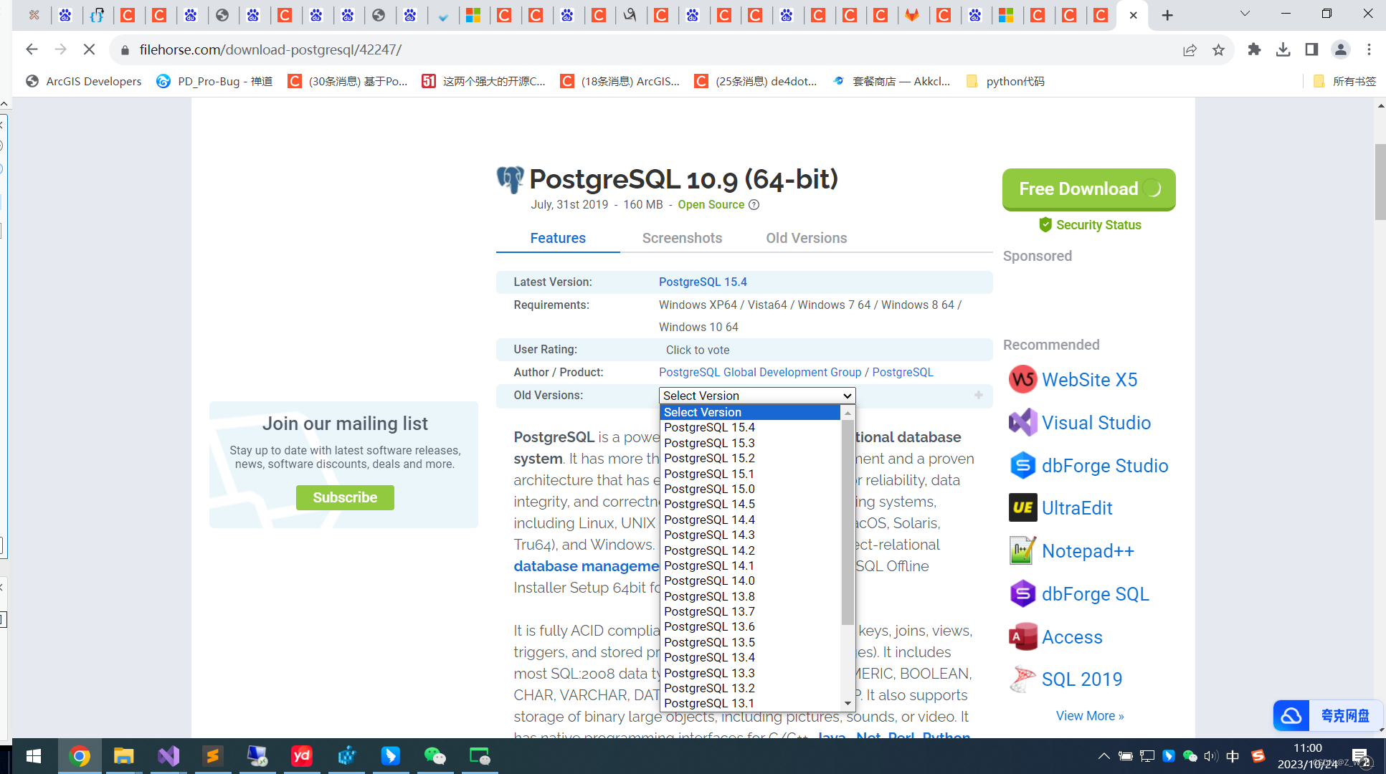Click the version list scrollbar down arrow
The width and height of the screenshot is (1386, 774).
tap(848, 704)
